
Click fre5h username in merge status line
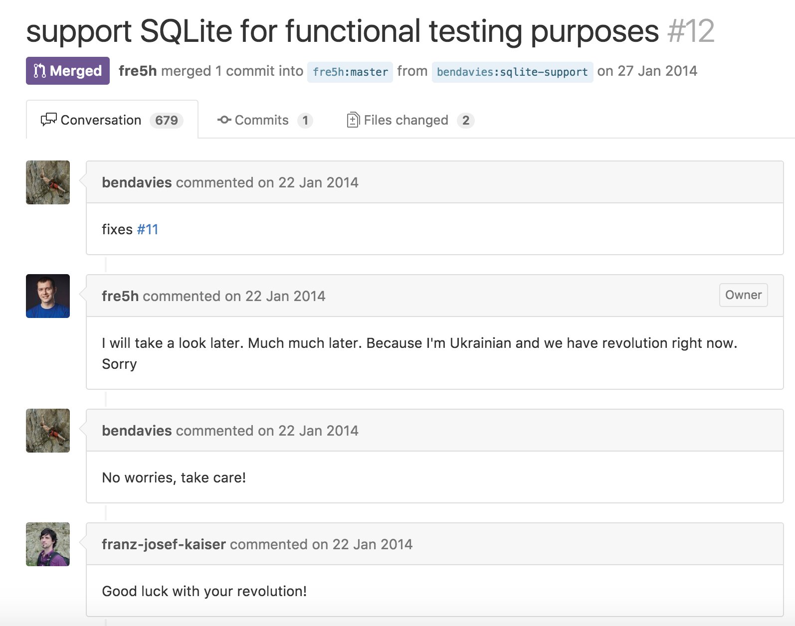138,71
